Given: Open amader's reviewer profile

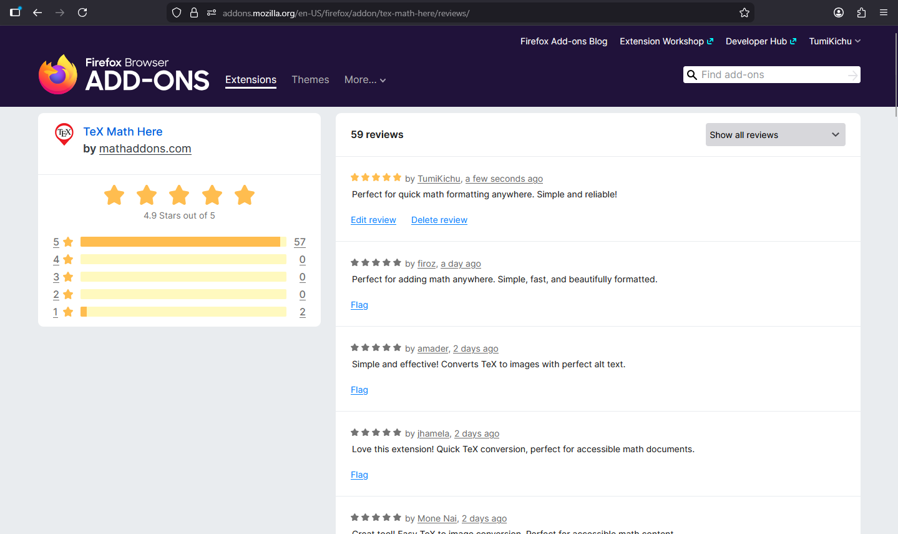Looking at the screenshot, I should point(433,349).
